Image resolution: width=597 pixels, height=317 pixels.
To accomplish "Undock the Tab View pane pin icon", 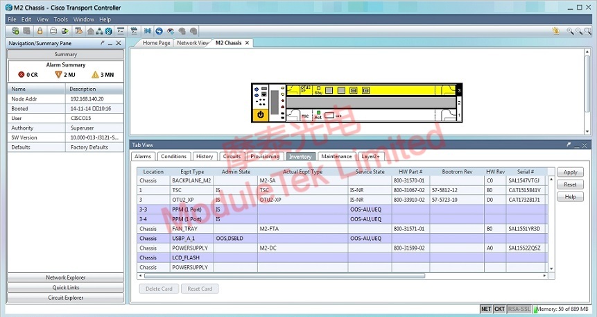I will tap(569, 145).
